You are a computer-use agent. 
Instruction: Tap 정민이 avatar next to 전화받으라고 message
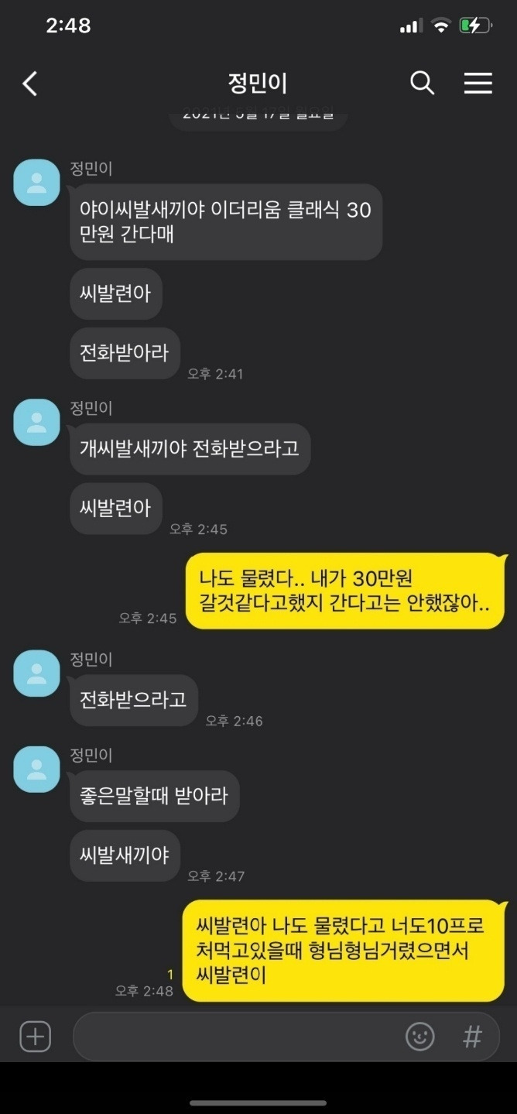click(36, 673)
